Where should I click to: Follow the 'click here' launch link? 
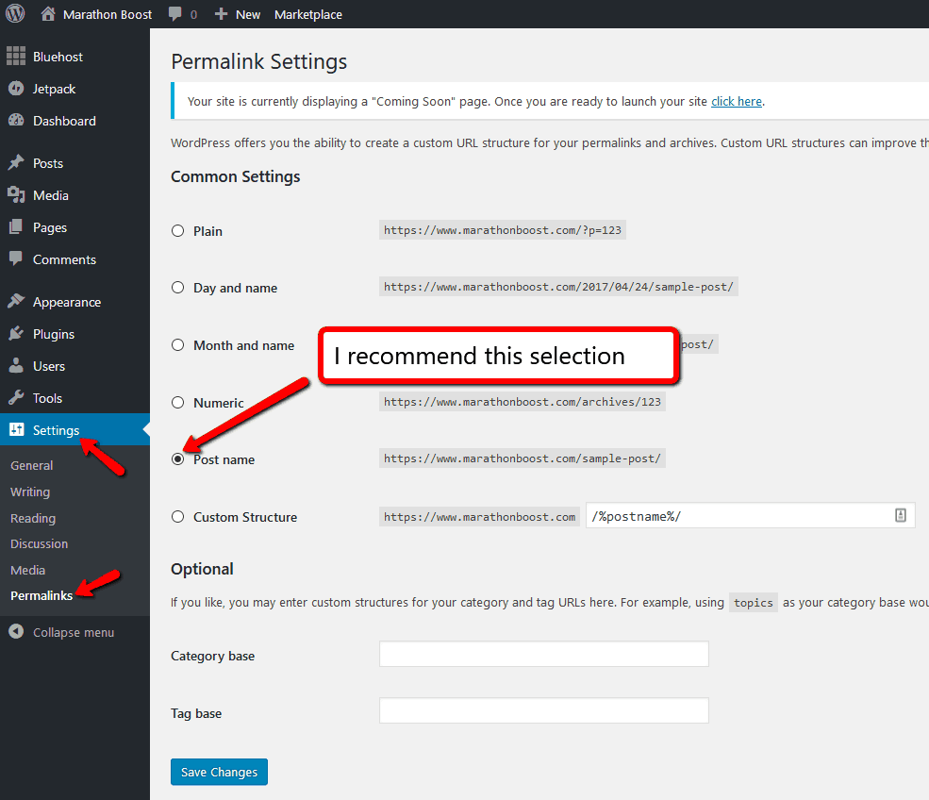(737, 101)
